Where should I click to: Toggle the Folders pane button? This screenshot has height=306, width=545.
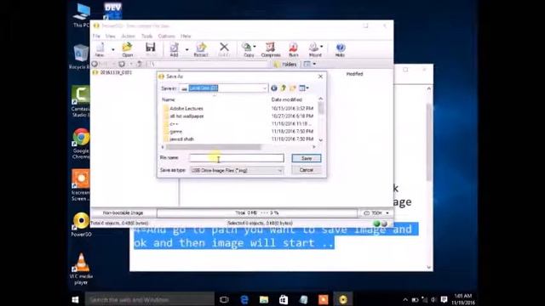[285, 65]
